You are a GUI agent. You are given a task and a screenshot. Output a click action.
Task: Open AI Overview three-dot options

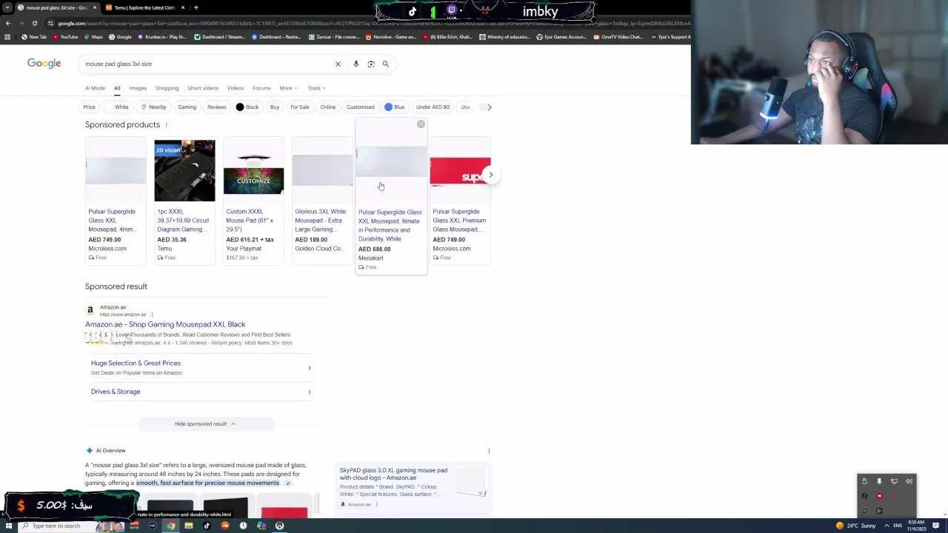coord(489,451)
